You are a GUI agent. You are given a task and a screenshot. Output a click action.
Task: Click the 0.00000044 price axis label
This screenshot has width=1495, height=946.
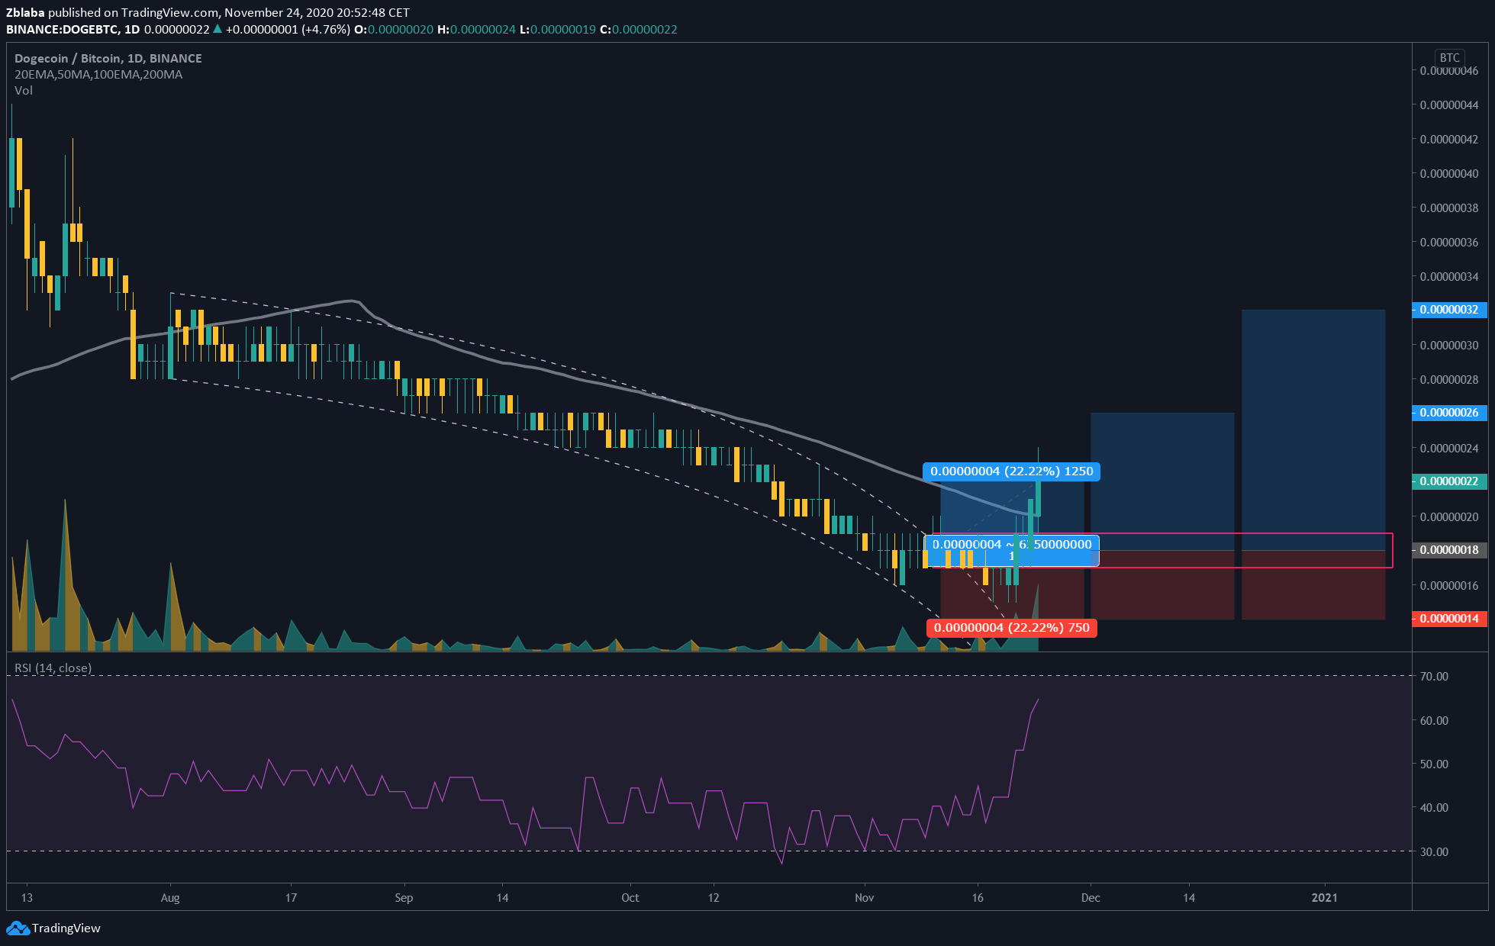pyautogui.click(x=1449, y=105)
